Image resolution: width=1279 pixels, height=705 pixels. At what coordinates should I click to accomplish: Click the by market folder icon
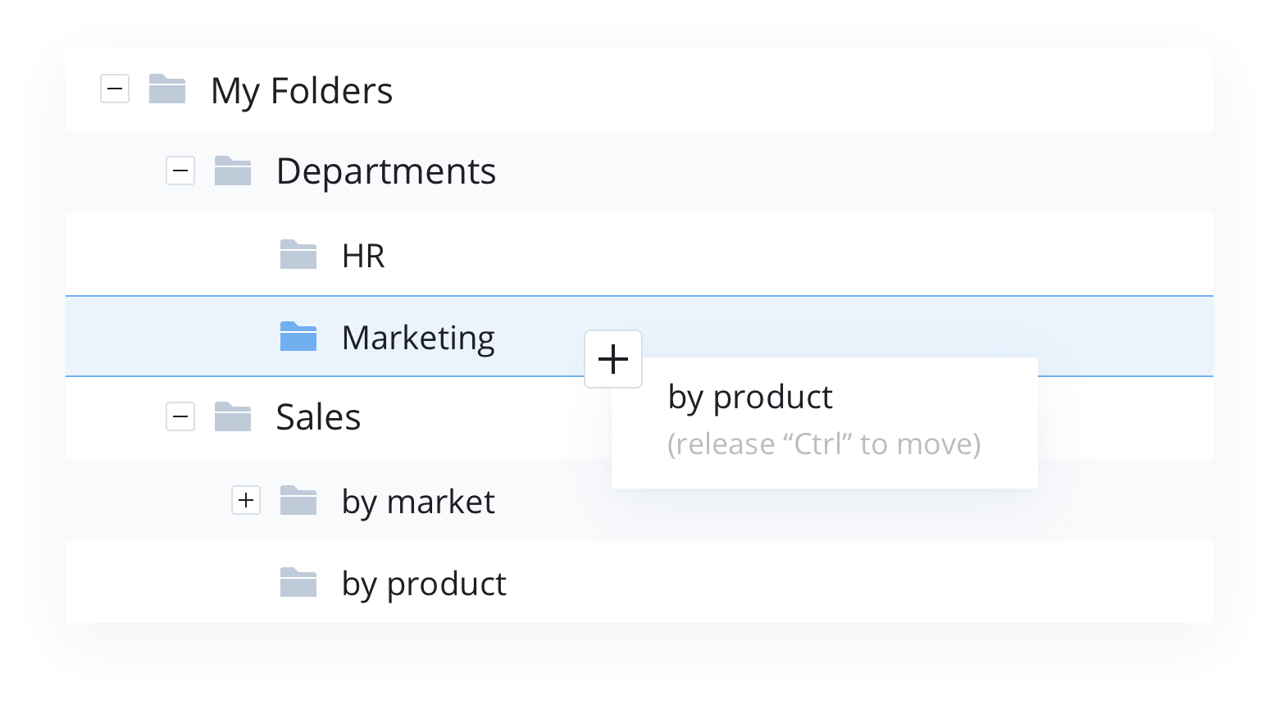tap(298, 501)
